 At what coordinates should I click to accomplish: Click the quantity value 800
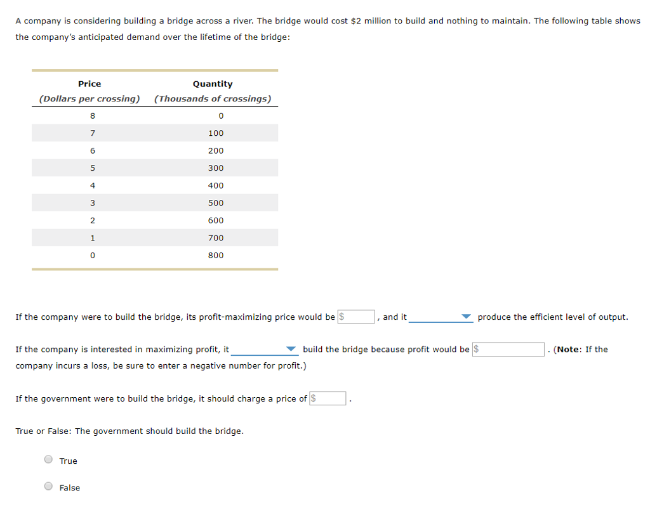point(216,255)
